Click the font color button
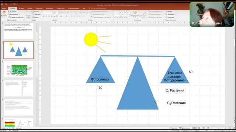The image size is (236, 132). coord(66,16)
